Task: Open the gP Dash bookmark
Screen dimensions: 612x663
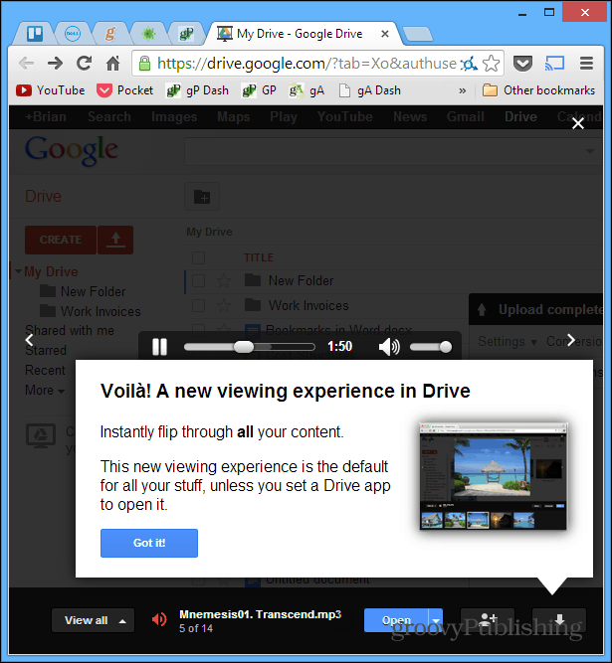Action: (x=197, y=90)
